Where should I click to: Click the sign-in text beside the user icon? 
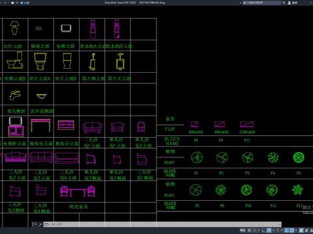click(x=295, y=3)
